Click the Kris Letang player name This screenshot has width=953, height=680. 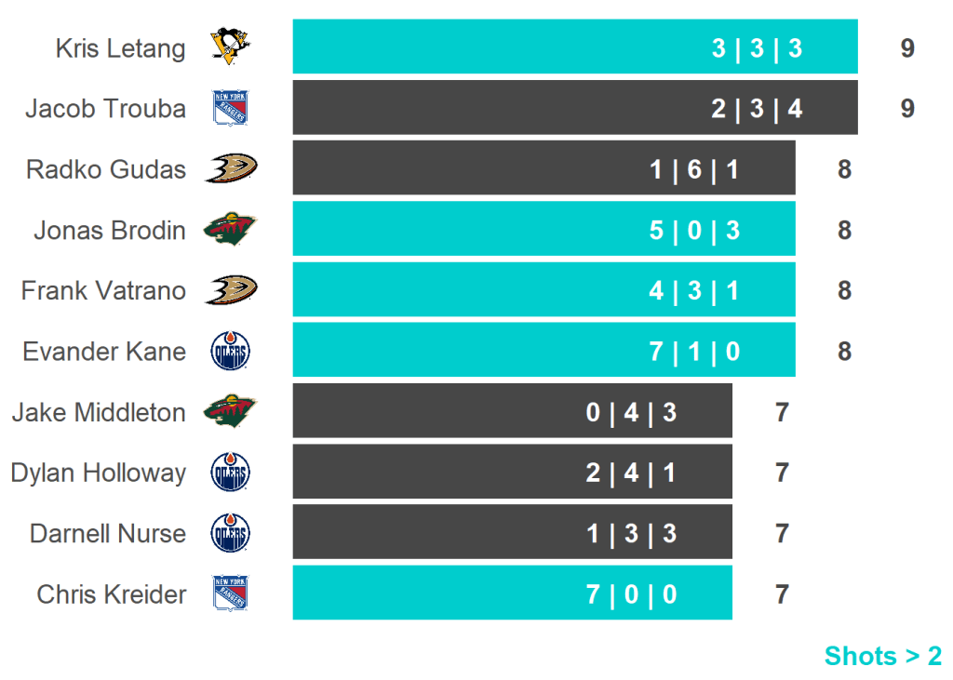coord(120,47)
